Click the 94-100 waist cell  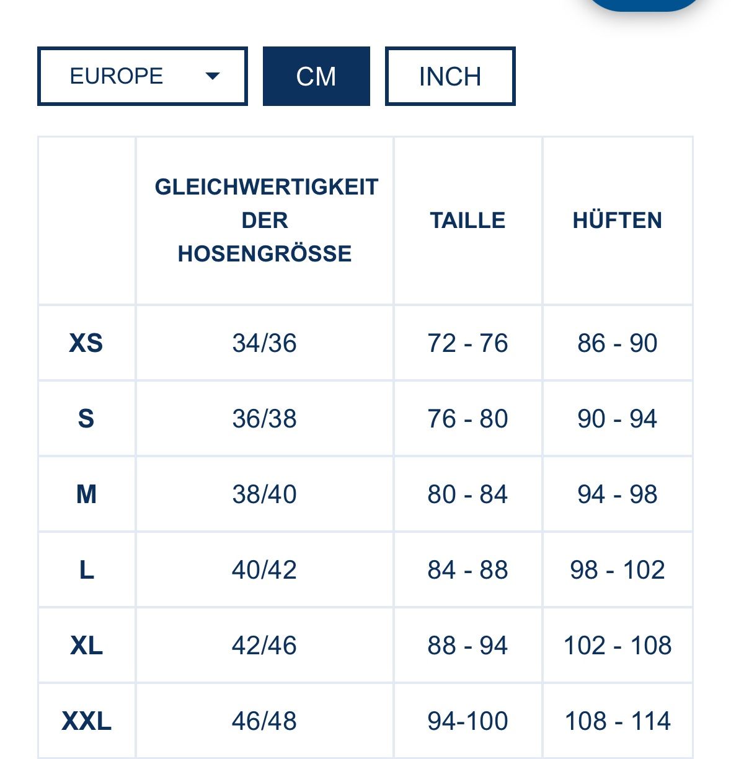[468, 721]
